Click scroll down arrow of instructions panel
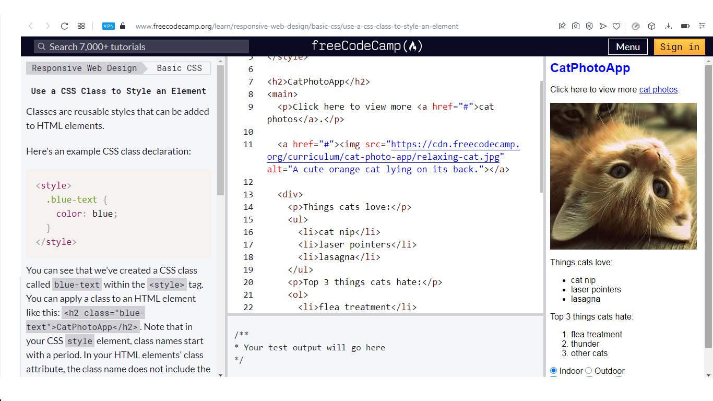The height and width of the screenshot is (401, 713). 220,374
